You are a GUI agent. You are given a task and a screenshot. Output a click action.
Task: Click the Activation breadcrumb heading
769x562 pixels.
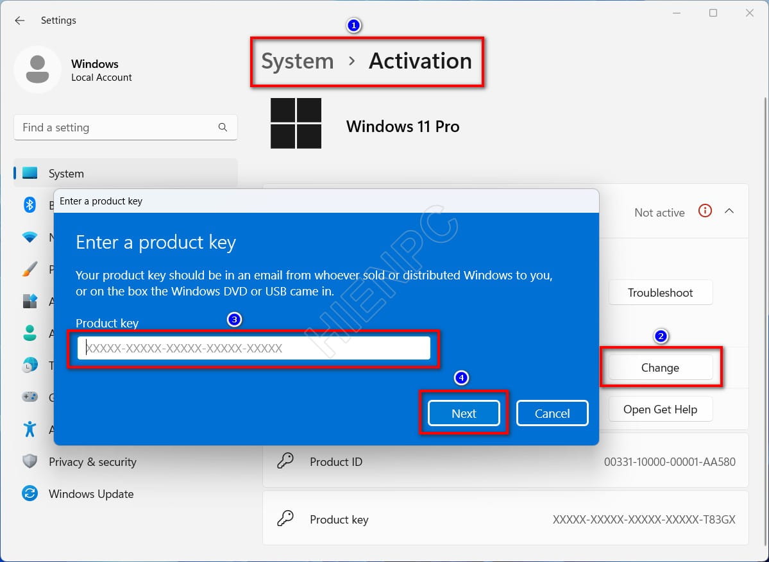point(420,62)
